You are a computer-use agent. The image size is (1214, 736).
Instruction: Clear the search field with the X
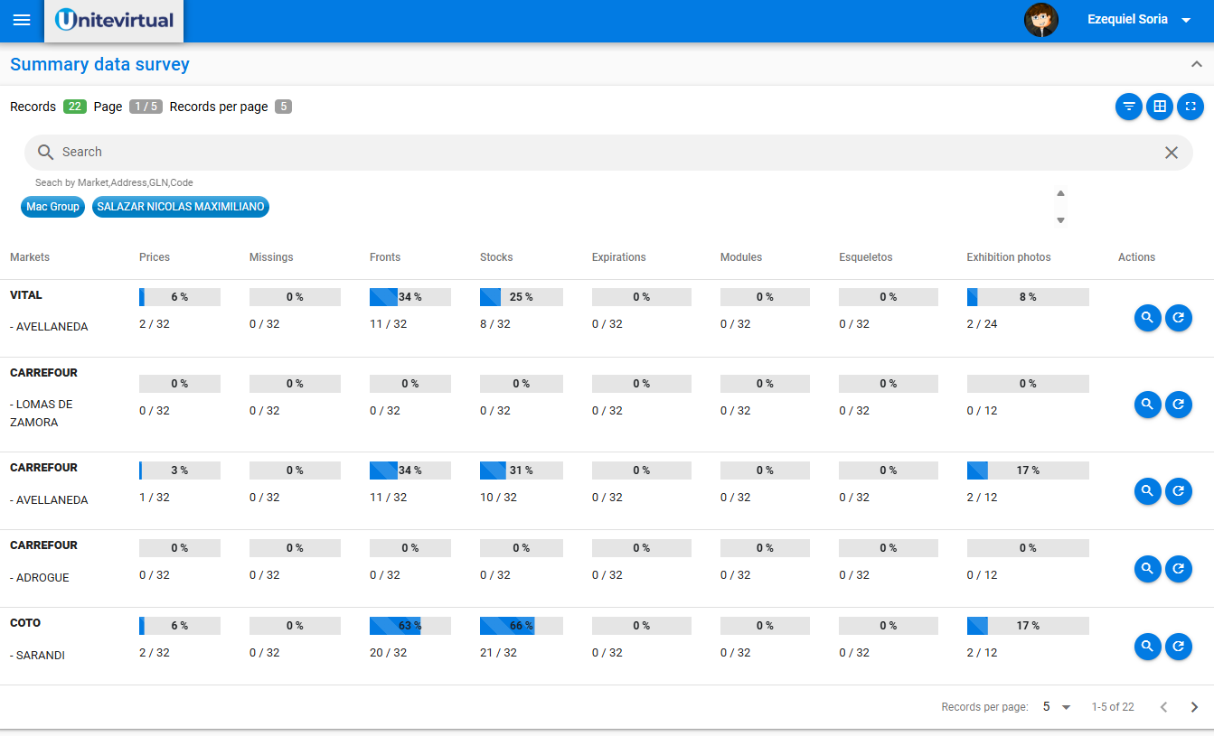tap(1172, 153)
